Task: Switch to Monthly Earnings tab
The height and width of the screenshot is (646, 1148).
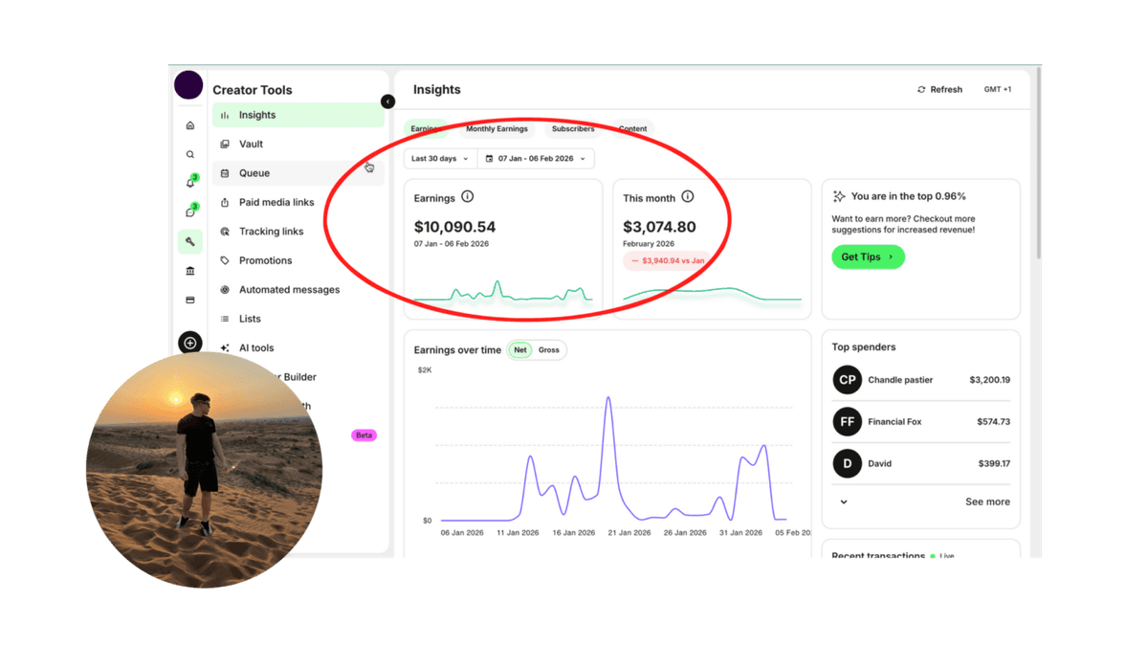Action: pos(497,129)
